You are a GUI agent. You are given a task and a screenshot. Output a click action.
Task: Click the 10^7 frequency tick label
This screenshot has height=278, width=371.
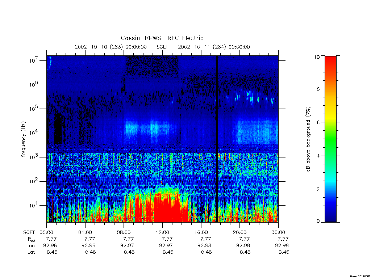pyautogui.click(x=34, y=60)
